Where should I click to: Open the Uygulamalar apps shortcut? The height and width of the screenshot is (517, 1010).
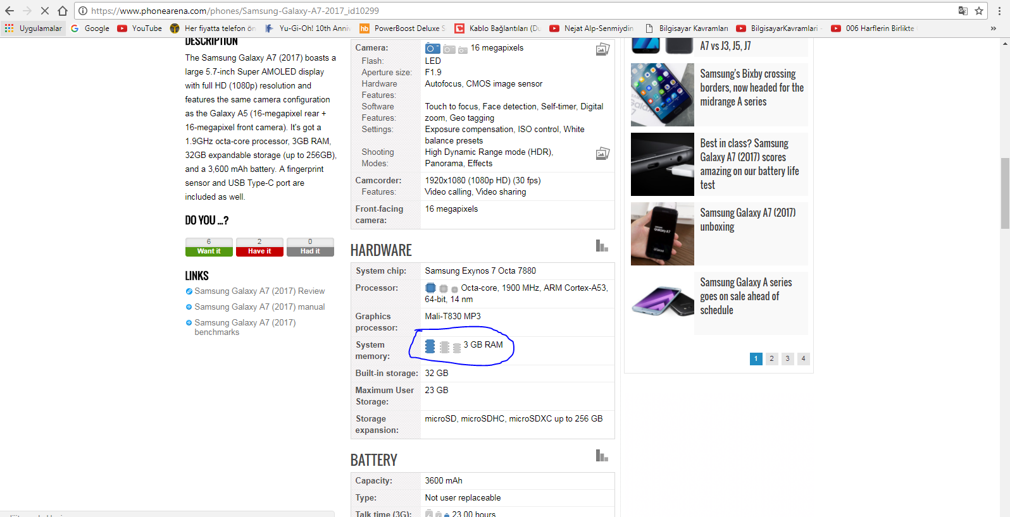pos(34,28)
